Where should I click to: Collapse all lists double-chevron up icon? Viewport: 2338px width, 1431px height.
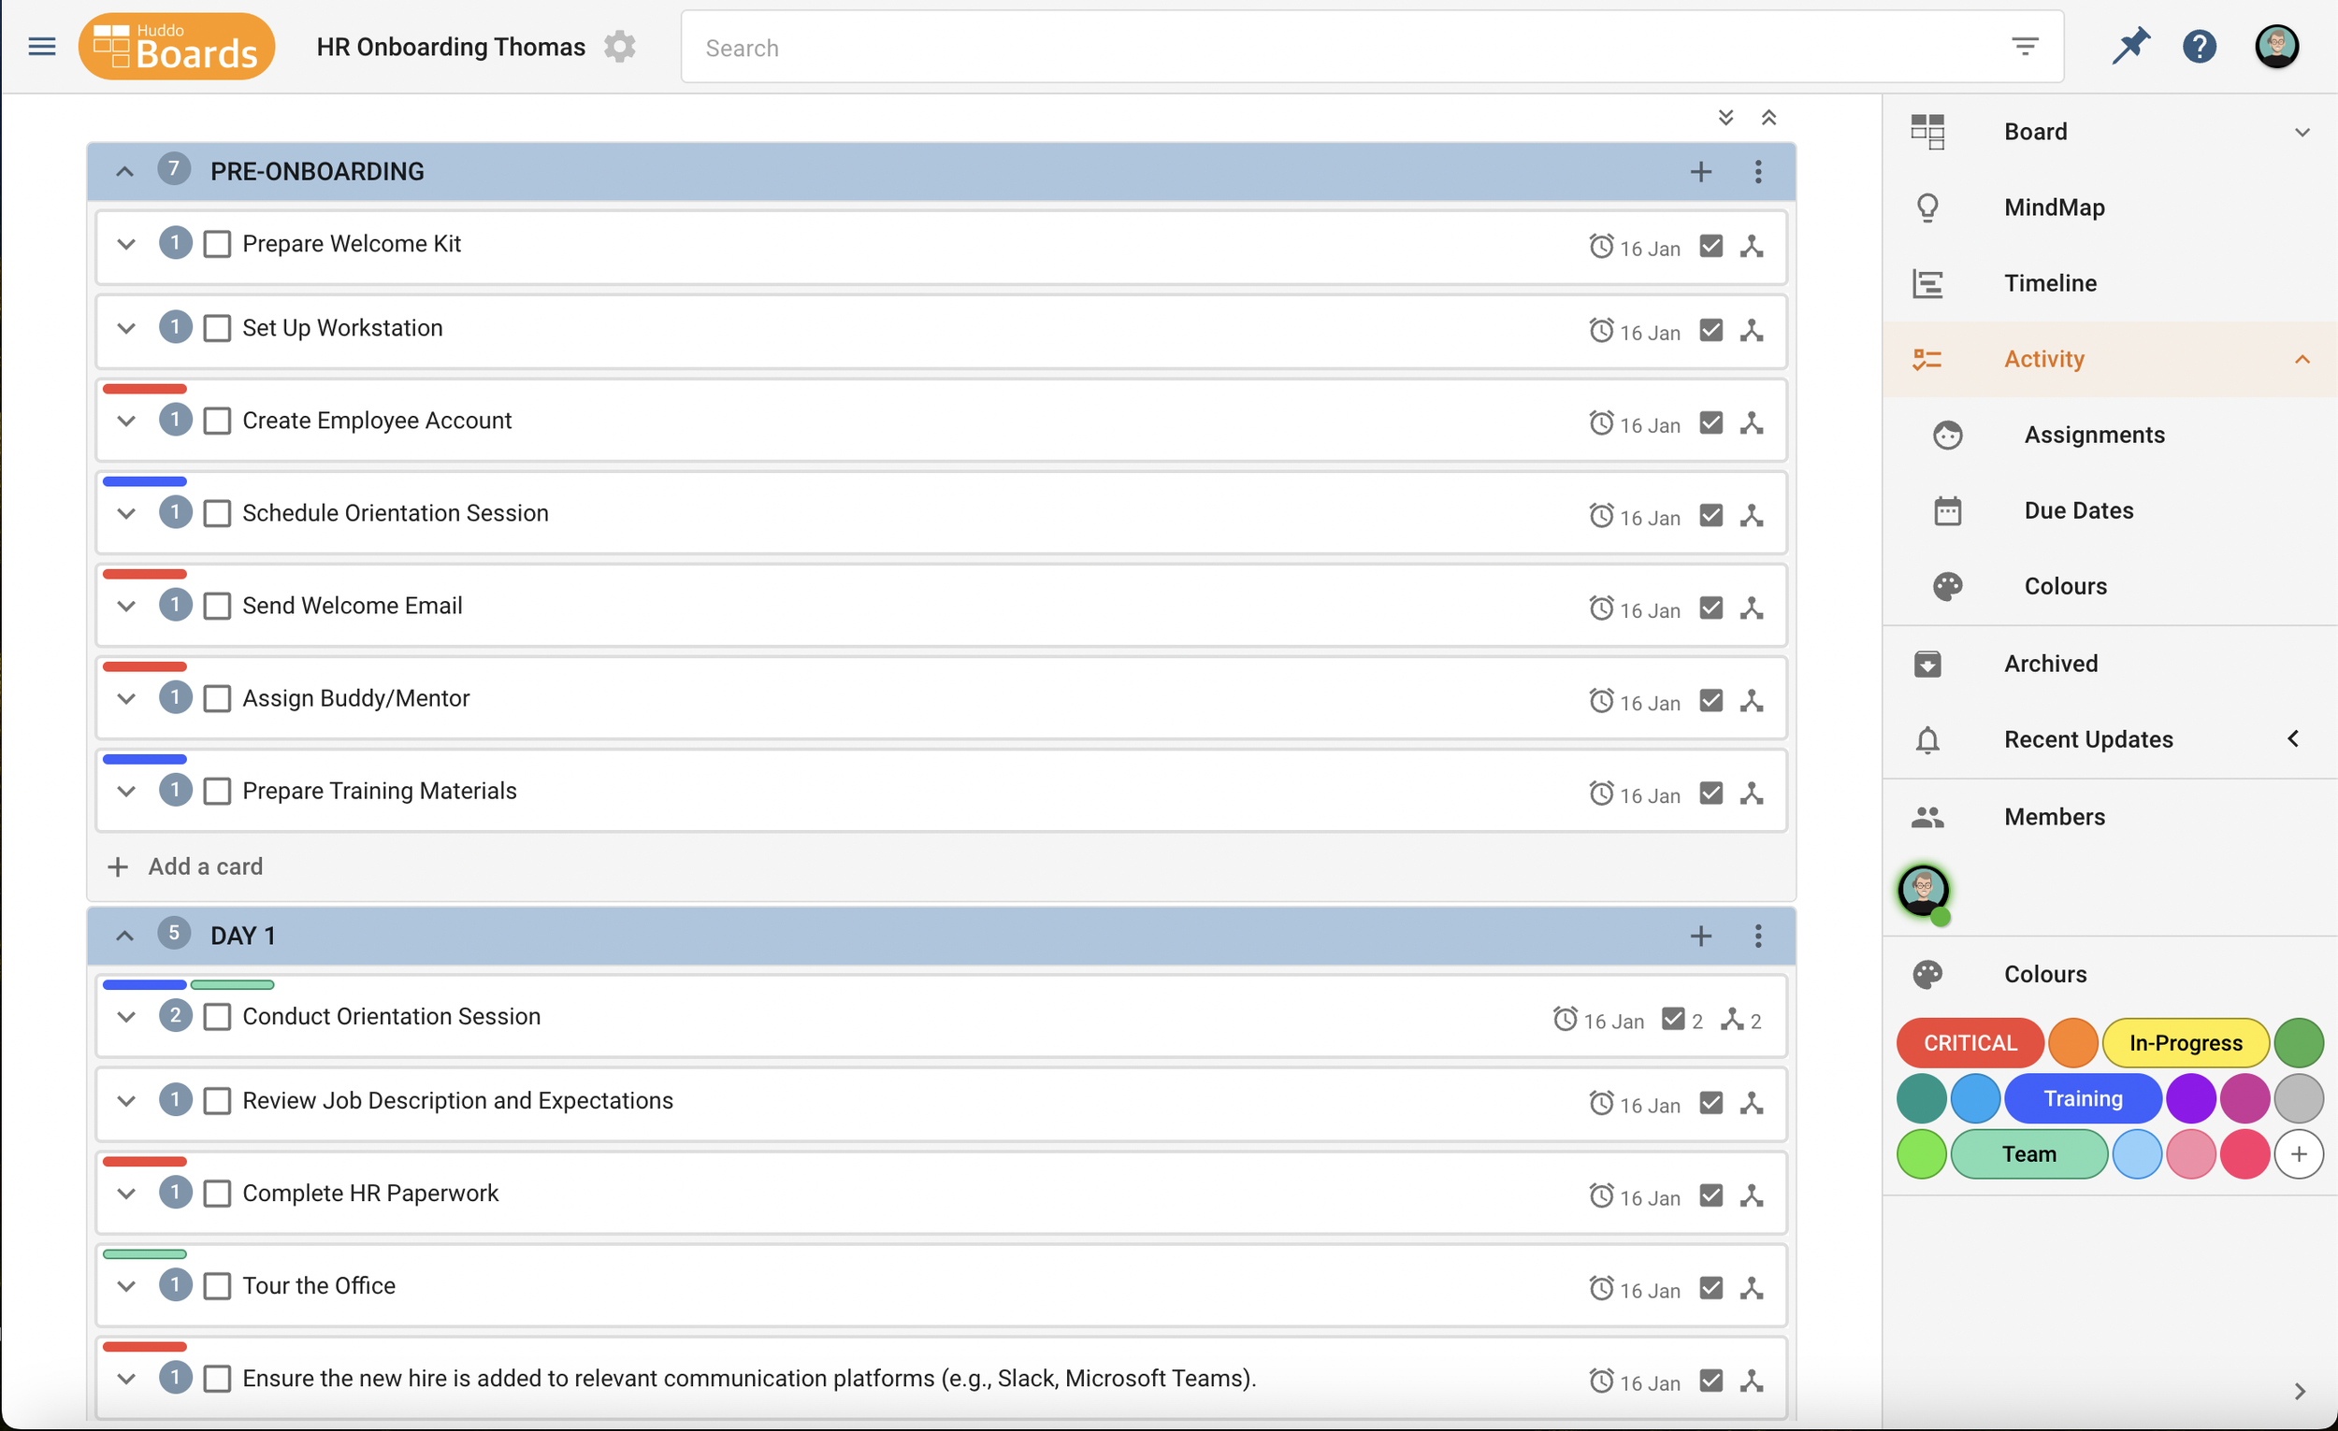tap(1768, 118)
